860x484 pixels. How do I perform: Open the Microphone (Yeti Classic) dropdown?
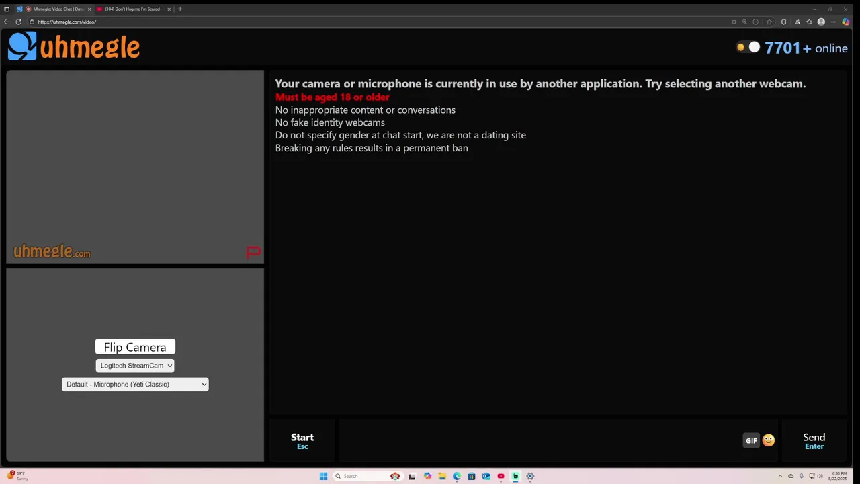click(135, 385)
